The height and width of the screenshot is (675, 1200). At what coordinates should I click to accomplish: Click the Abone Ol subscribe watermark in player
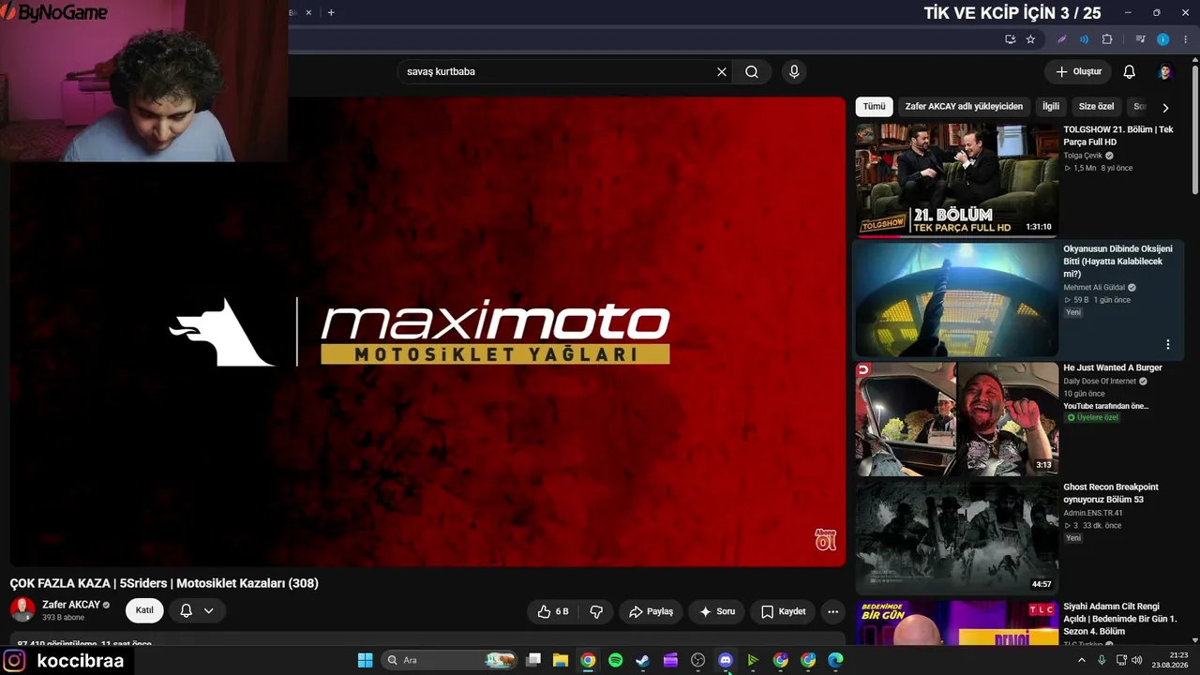click(825, 540)
